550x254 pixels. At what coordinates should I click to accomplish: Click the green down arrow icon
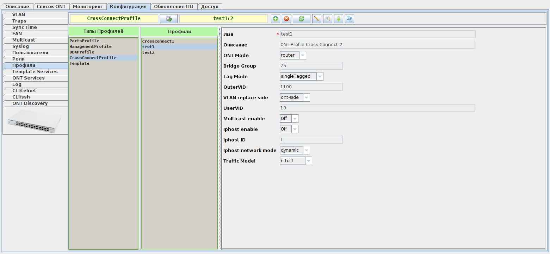coord(339,19)
